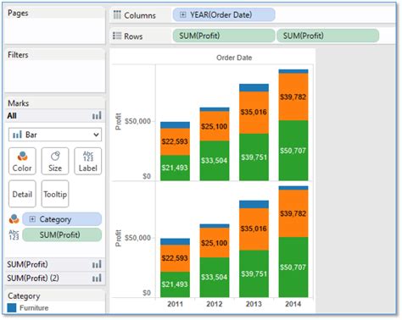Open the SUM(Profit) (2) marks card tab
Image resolution: width=402 pixels, height=320 pixels.
tap(55, 278)
